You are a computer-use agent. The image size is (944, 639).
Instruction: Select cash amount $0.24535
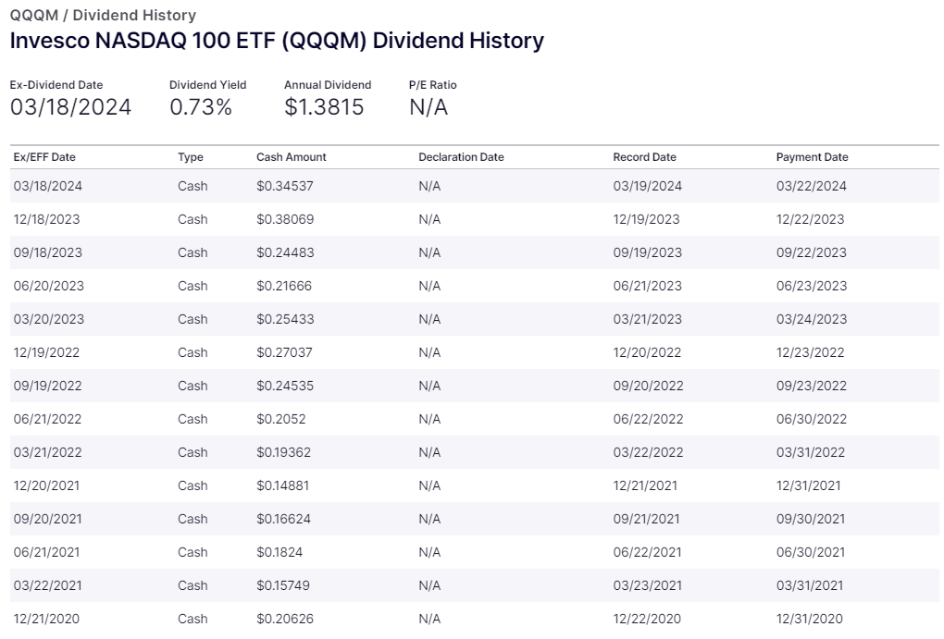coord(285,386)
